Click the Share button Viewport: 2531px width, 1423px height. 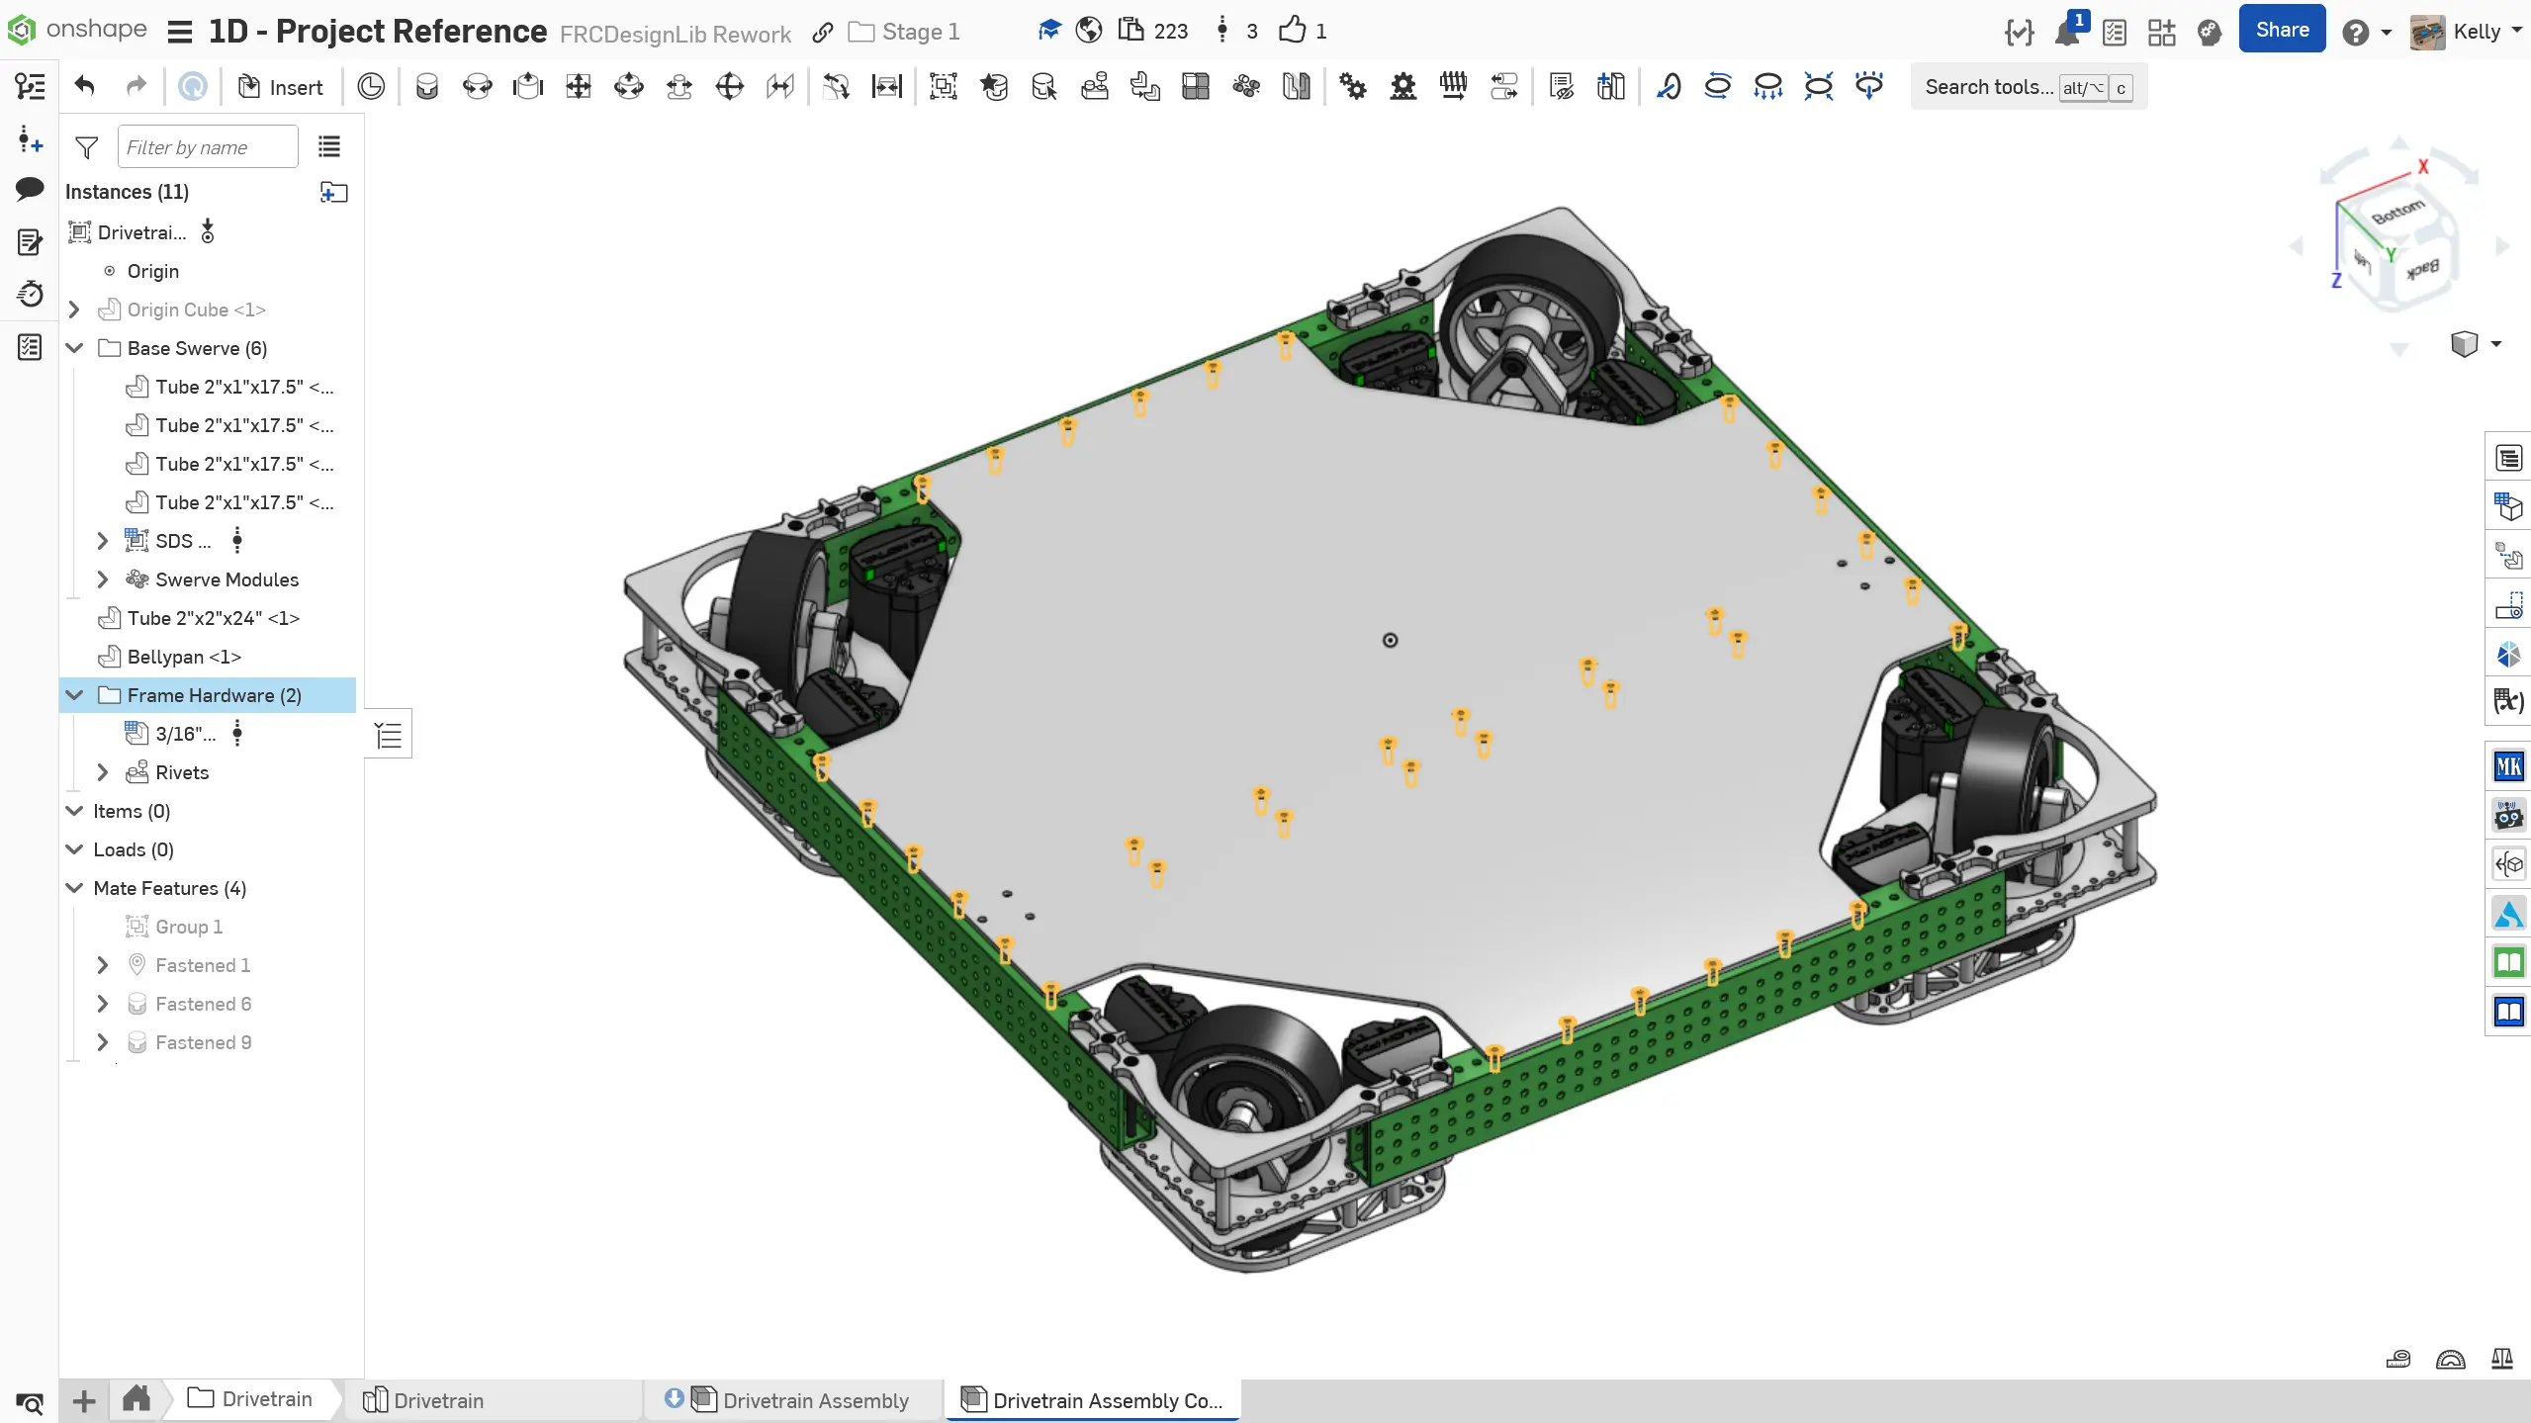(x=2282, y=30)
